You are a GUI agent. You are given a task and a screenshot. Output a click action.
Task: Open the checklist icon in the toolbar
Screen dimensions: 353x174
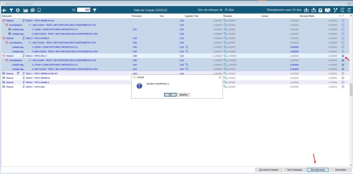coord(343,10)
